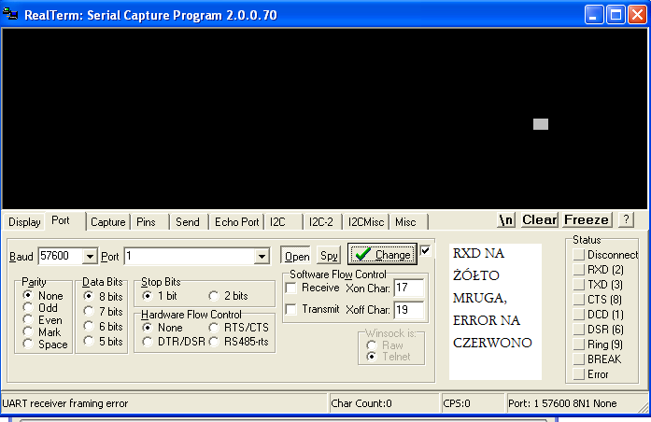Open the Capture tab

click(108, 222)
